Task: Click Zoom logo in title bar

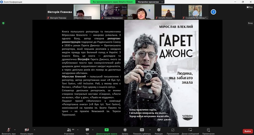Action: pyautogui.click(x=2, y=2)
